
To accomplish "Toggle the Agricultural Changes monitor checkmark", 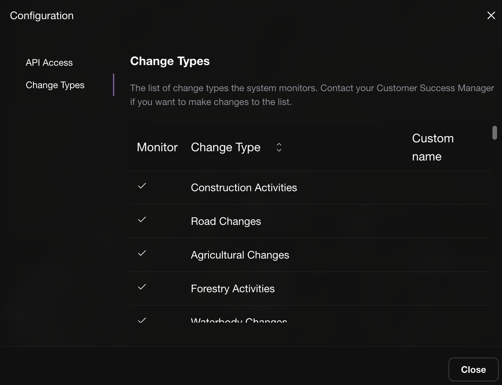I will click(x=142, y=254).
